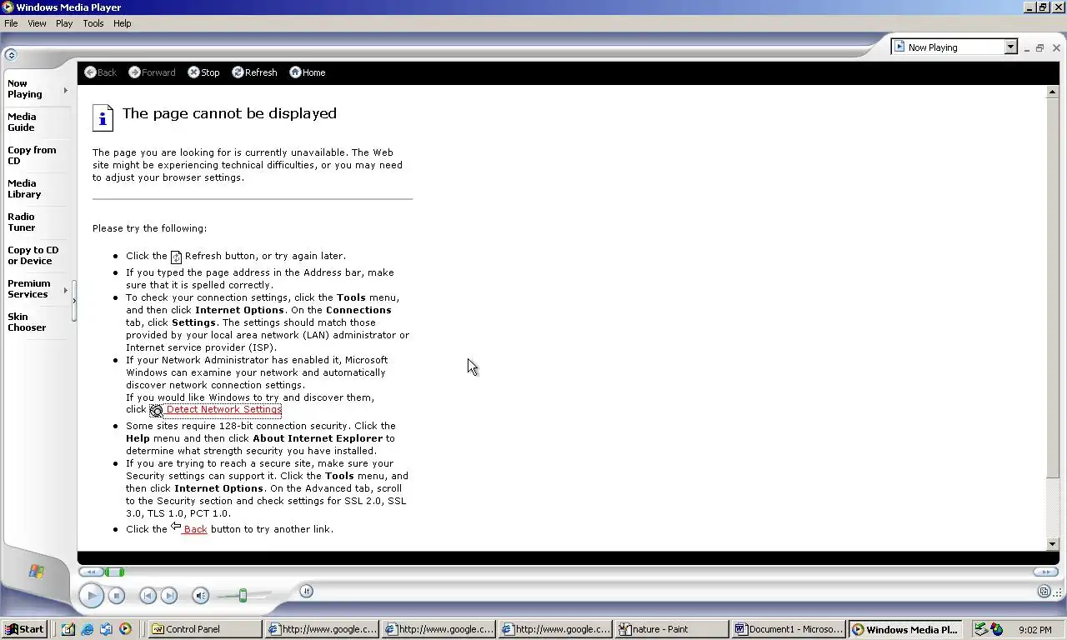Click the Windows Media Player taskbar button
Image resolution: width=1067 pixels, height=640 pixels.
(x=904, y=629)
